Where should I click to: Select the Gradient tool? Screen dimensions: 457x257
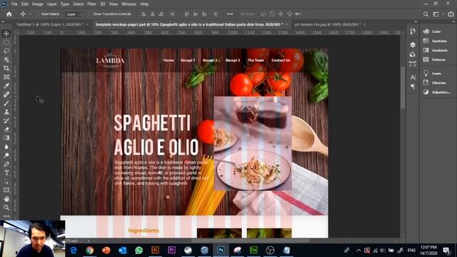6,138
